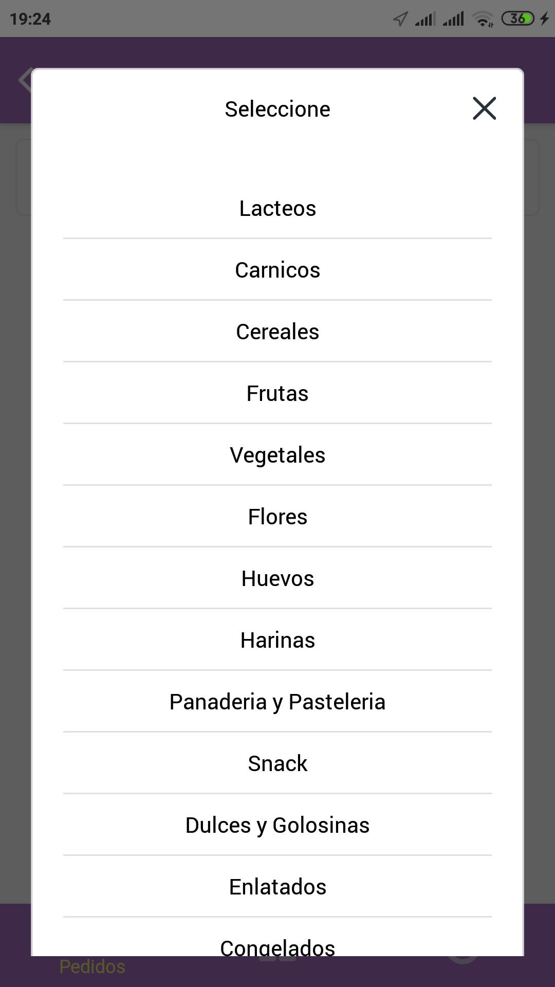This screenshot has height=987, width=555.
Task: Tap the Seleccione dialog title
Action: pyautogui.click(x=277, y=109)
